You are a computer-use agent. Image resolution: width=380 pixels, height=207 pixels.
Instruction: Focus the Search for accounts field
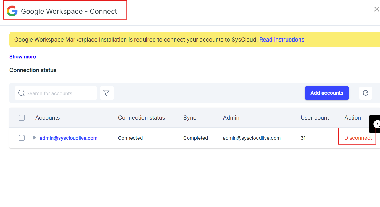56,93
